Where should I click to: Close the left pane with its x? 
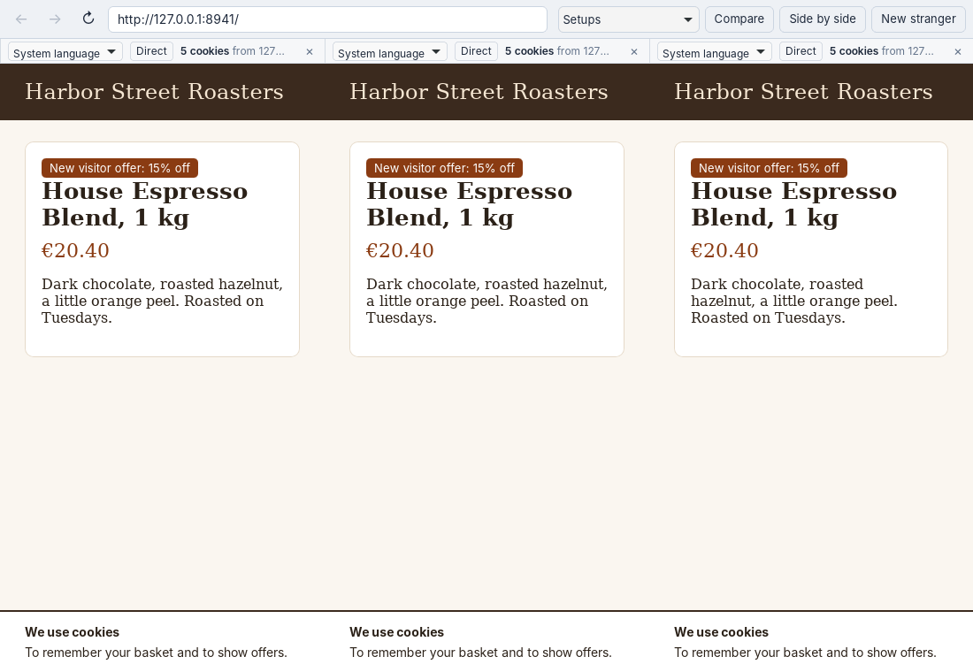(310, 52)
